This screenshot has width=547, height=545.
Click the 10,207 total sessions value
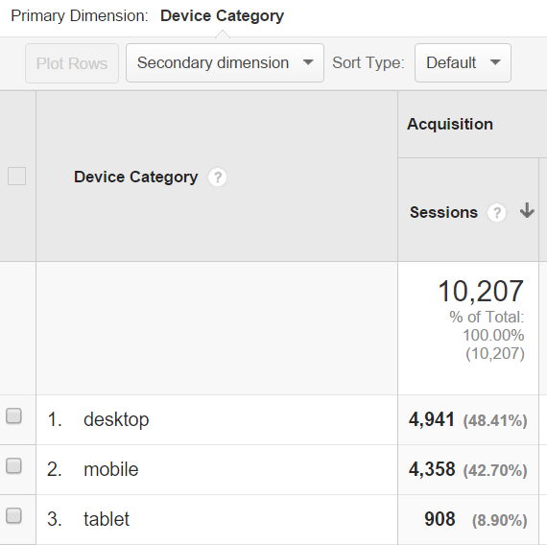click(481, 291)
